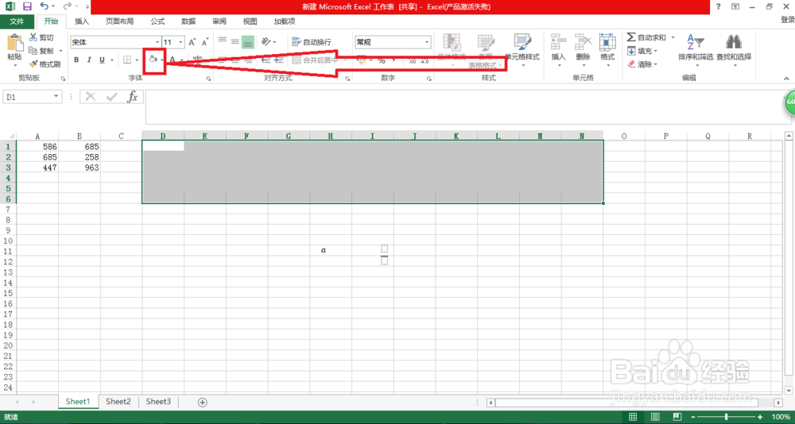The height and width of the screenshot is (424, 795).
Task: Click the Cut (剪切) scissors icon
Action: click(33, 37)
